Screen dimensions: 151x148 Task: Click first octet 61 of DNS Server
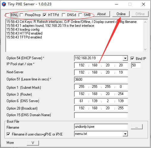[81, 101]
